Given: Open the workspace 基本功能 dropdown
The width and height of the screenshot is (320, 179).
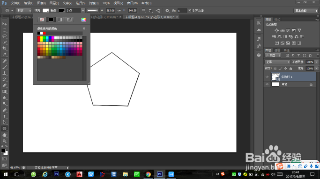Looking at the screenshot, I should click(306, 11).
